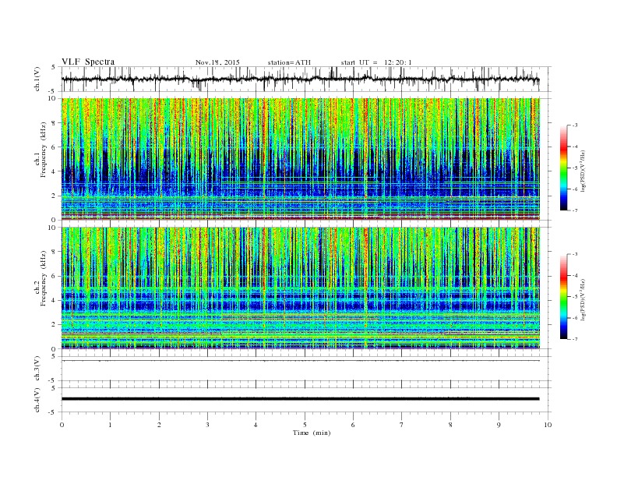This screenshot has width=617, height=477.
Task: Select the "start UT = 12:20: 1" text
Action: pos(376,62)
